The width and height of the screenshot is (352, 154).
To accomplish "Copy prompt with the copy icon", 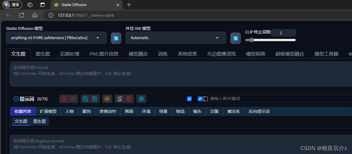I will [x=120, y=99].
